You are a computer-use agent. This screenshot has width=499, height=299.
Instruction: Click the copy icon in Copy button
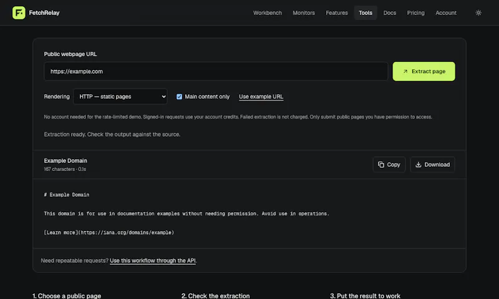coord(381,165)
